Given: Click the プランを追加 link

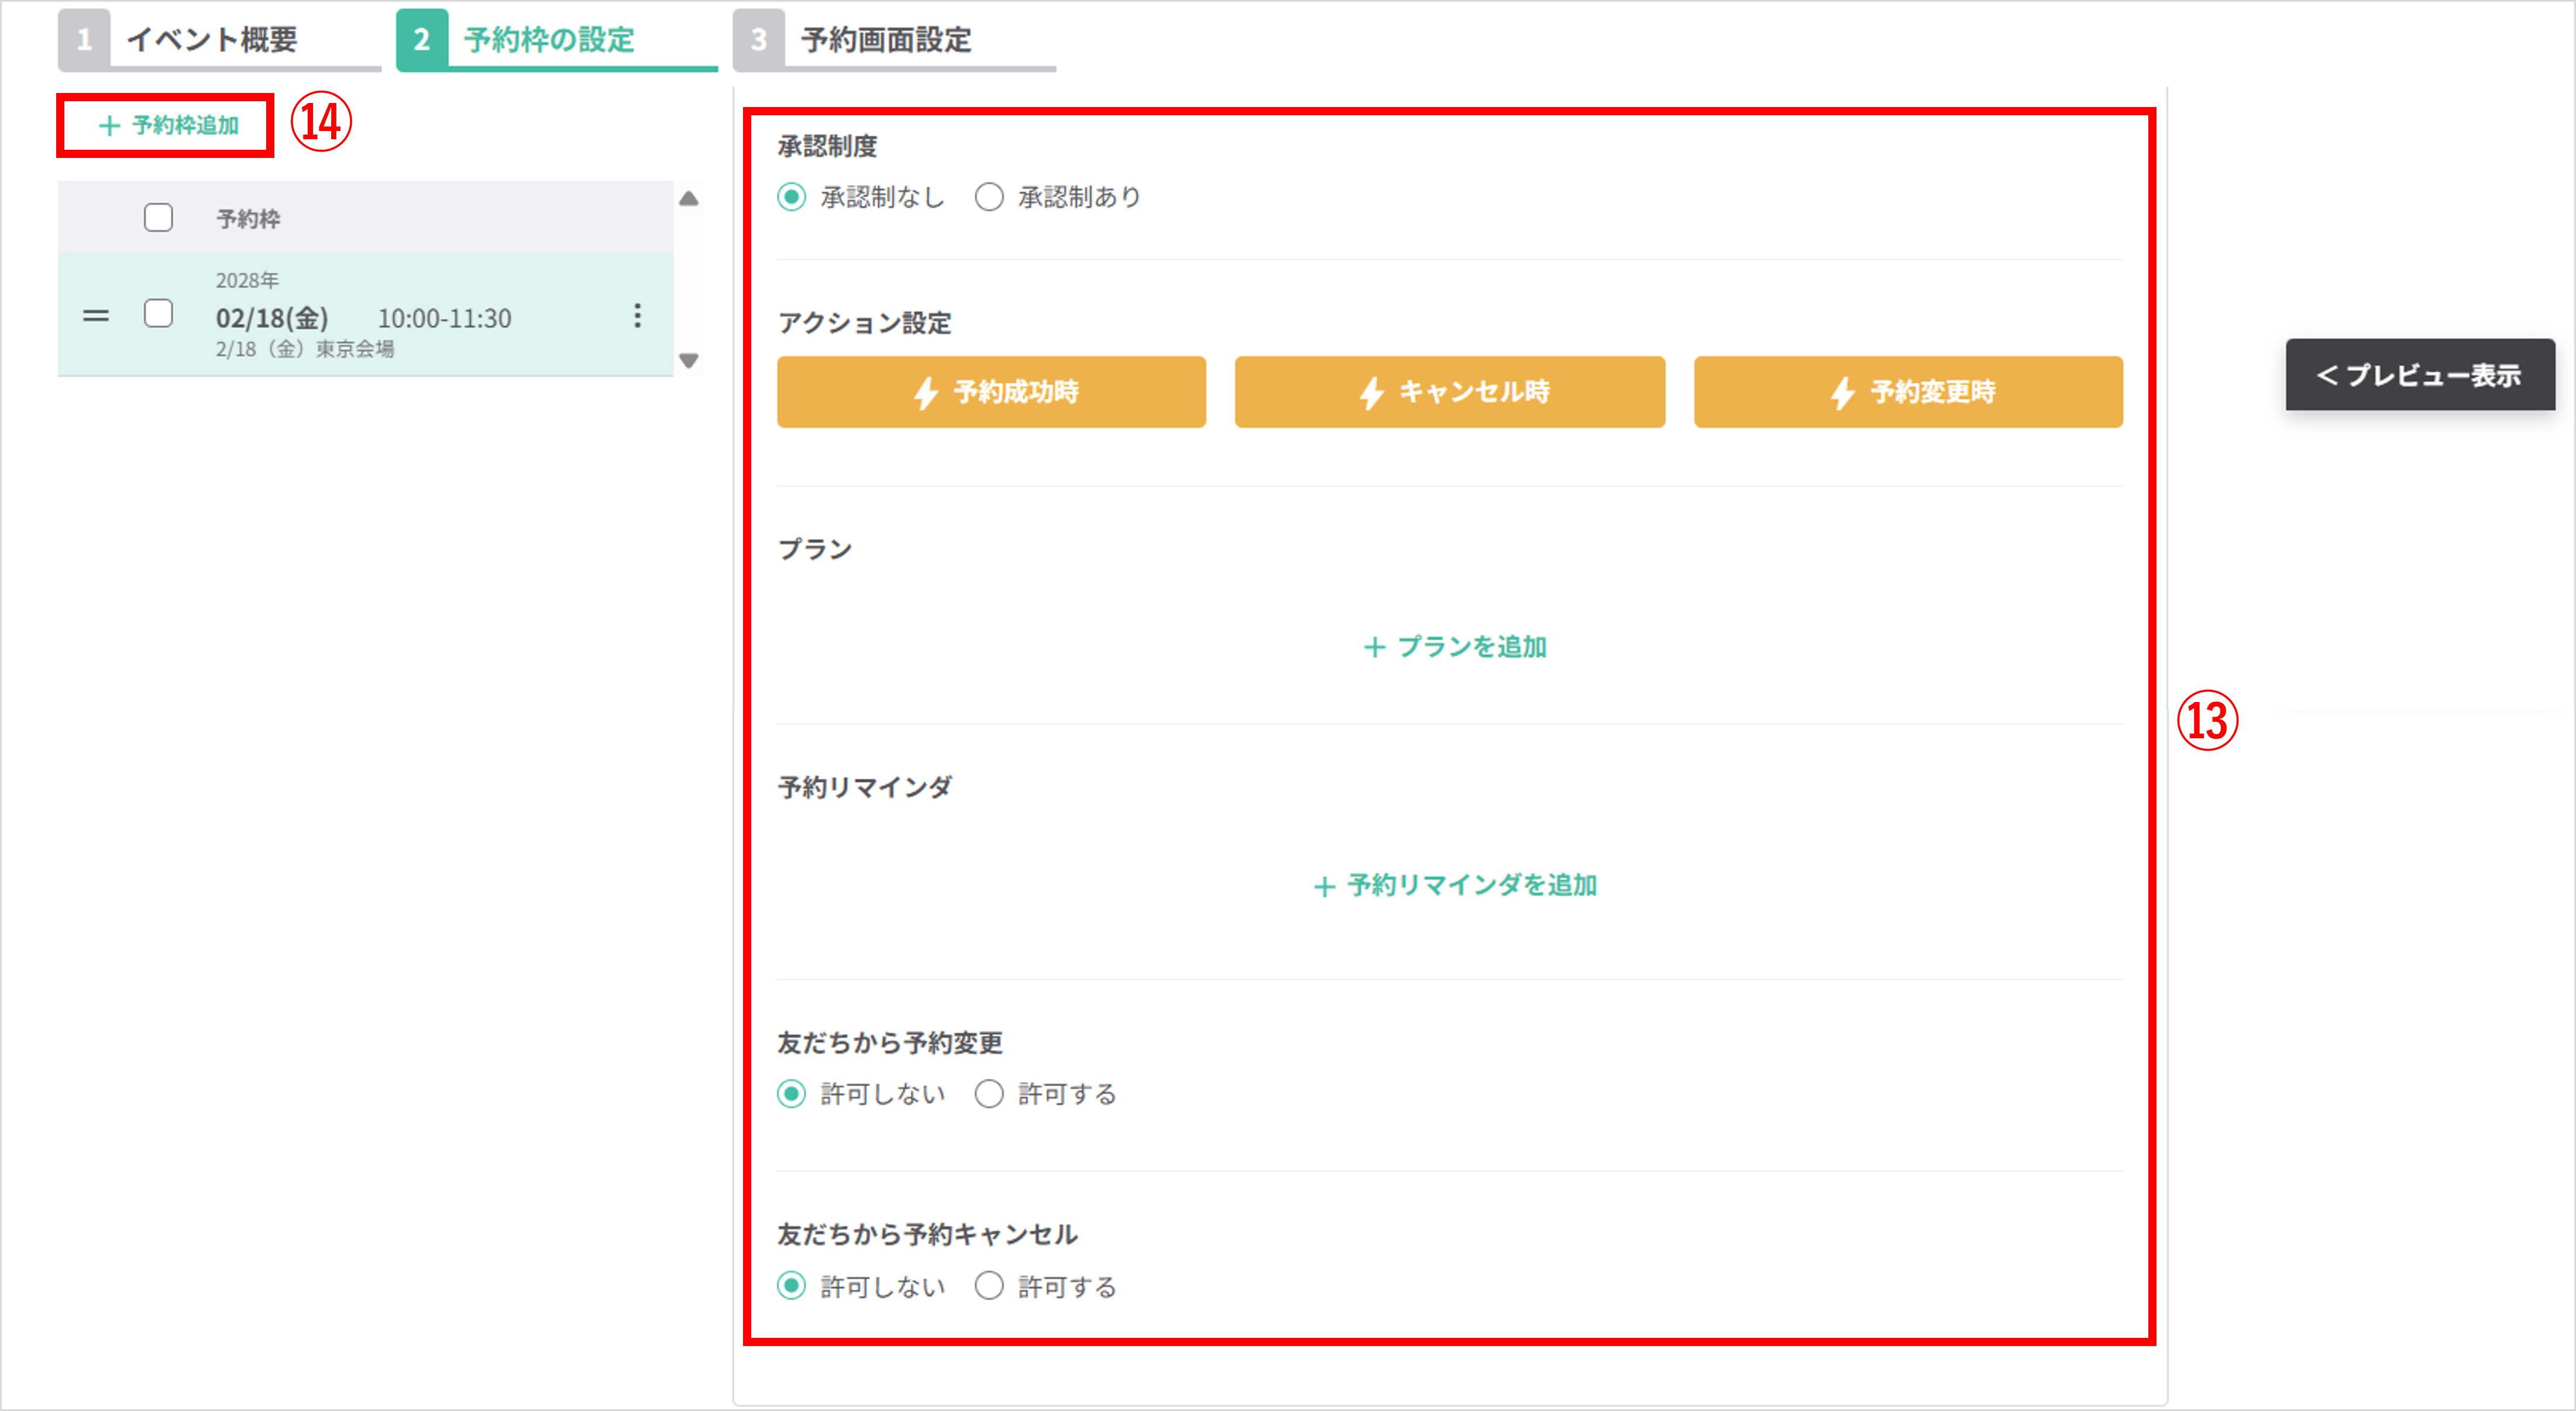Looking at the screenshot, I should coord(1455,647).
